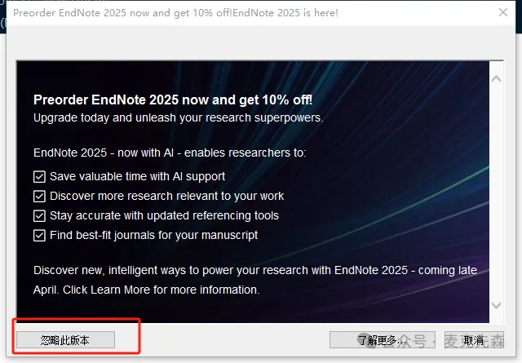Click the scroll down arrow in the announcement panel

pyautogui.click(x=497, y=305)
